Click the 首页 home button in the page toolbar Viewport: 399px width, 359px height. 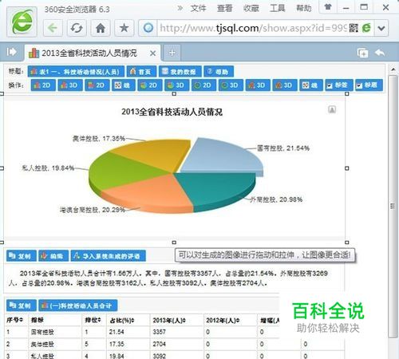(141, 71)
